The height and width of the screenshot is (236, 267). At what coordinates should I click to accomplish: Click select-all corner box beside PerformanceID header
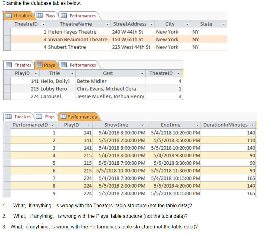click(7, 125)
